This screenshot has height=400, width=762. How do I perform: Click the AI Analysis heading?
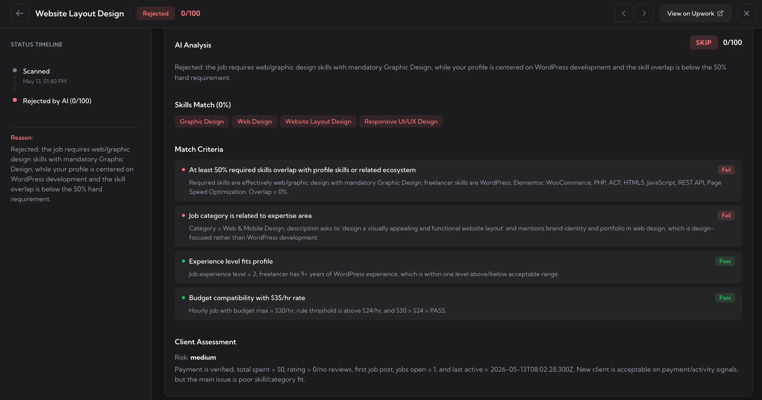(x=193, y=45)
